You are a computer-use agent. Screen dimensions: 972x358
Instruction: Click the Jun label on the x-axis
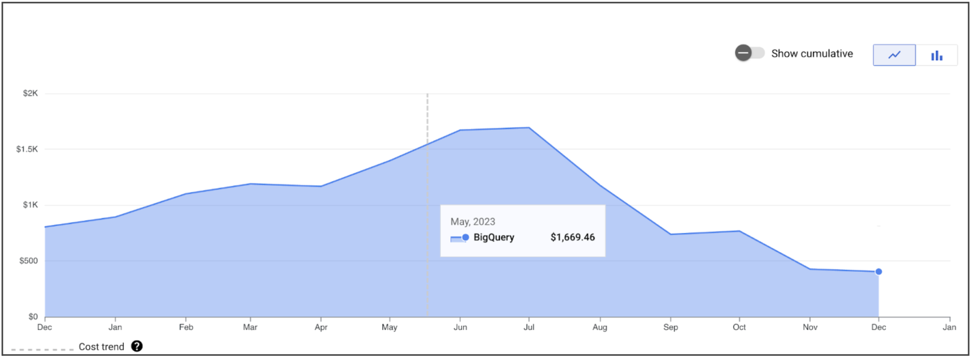click(x=460, y=327)
